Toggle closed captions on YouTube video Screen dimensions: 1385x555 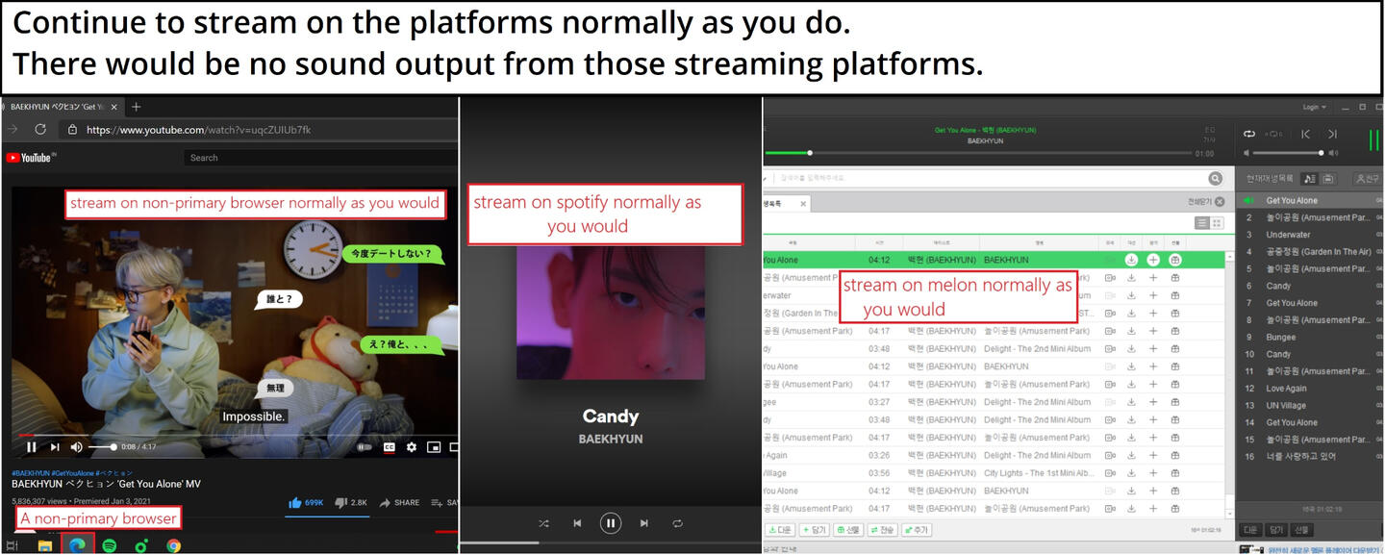click(x=390, y=446)
